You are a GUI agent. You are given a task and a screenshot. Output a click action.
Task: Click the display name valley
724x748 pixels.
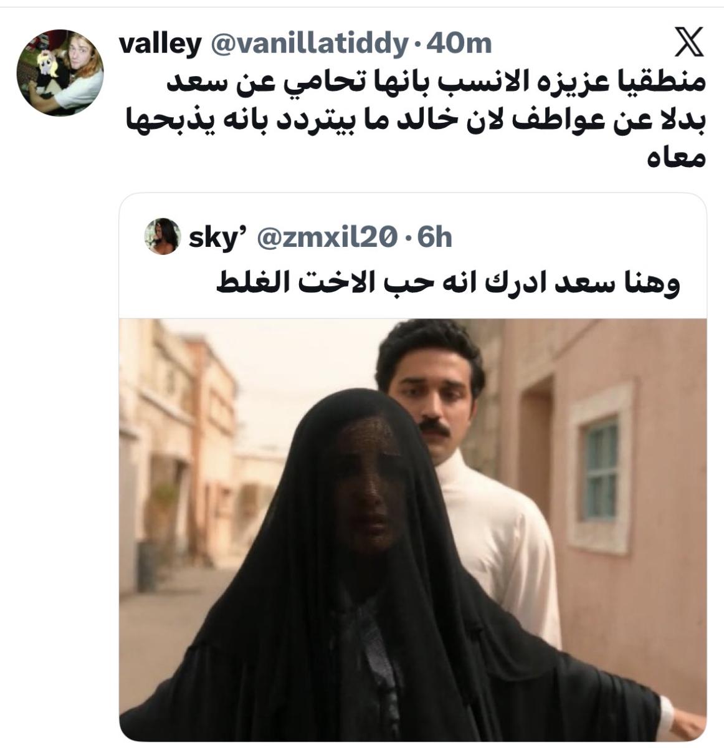pos(160,44)
